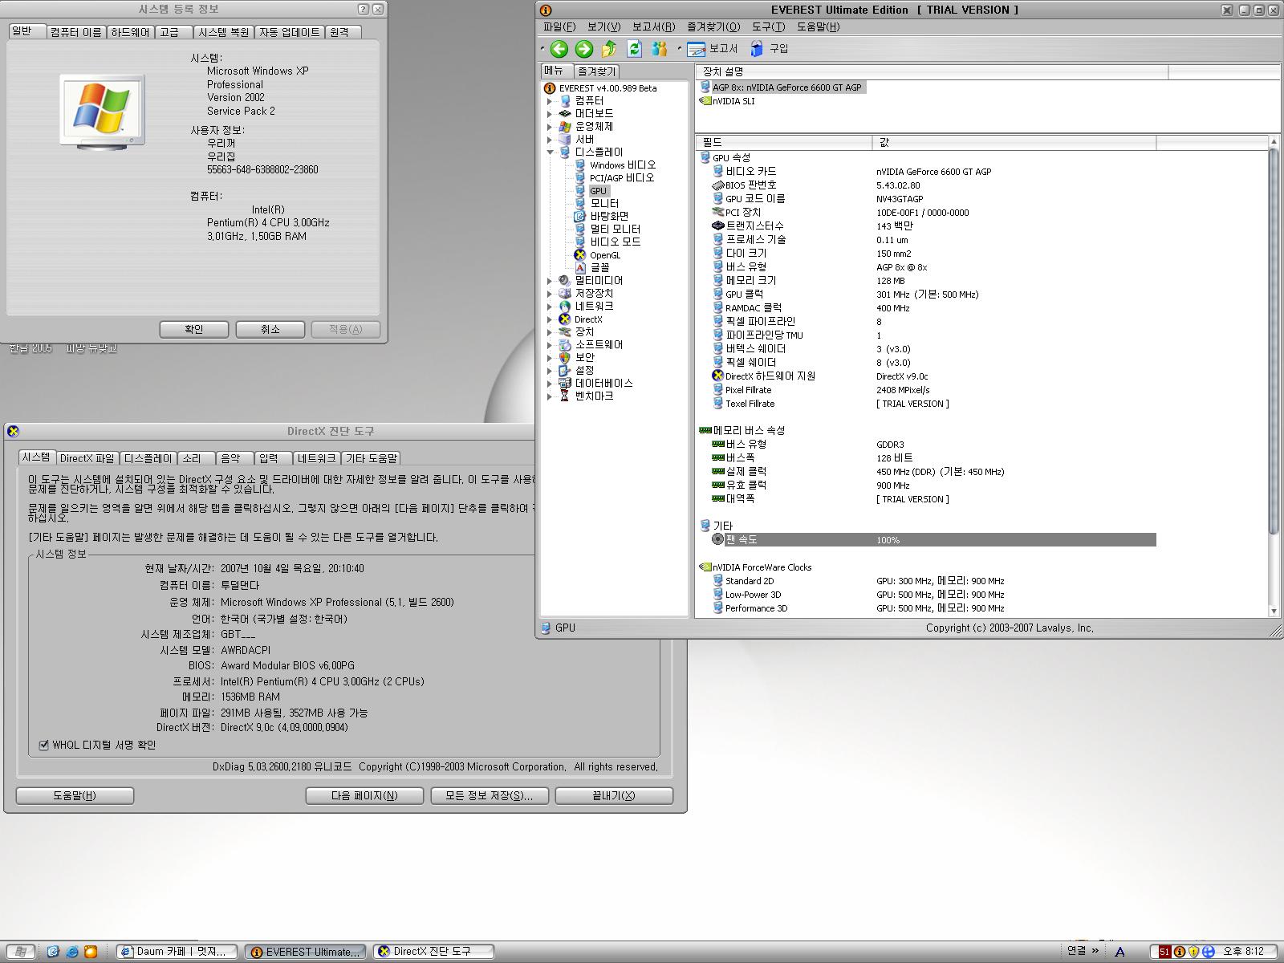Viewport: 1284px width, 963px height.
Task: Click the 도움말(H) button in DirectX tool
Action: tap(75, 795)
